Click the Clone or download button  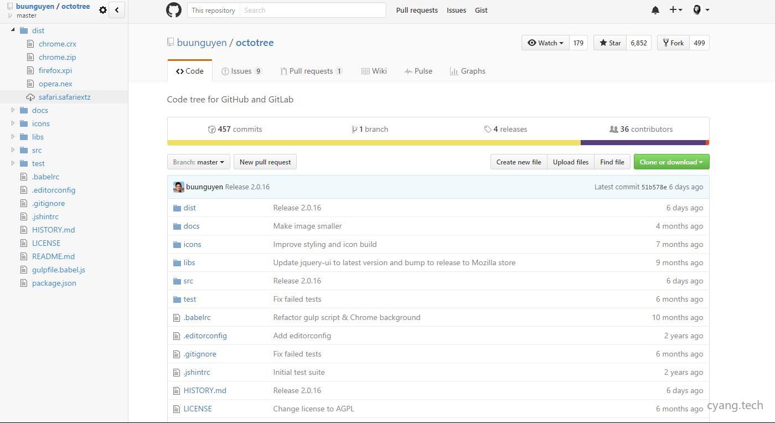671,162
